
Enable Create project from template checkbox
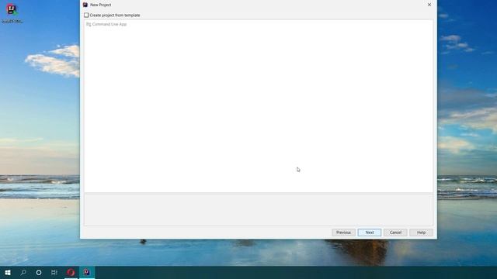click(86, 15)
